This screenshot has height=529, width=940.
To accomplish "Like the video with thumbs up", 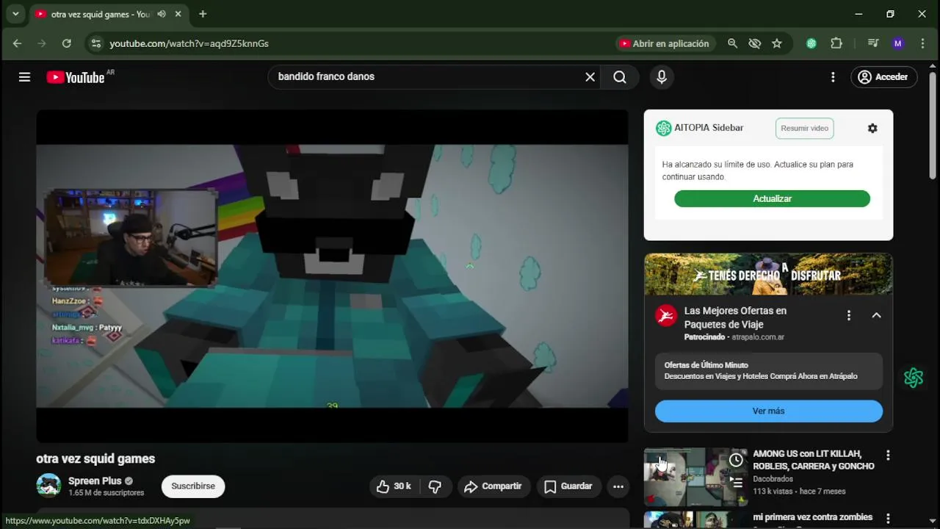I will pos(394,486).
